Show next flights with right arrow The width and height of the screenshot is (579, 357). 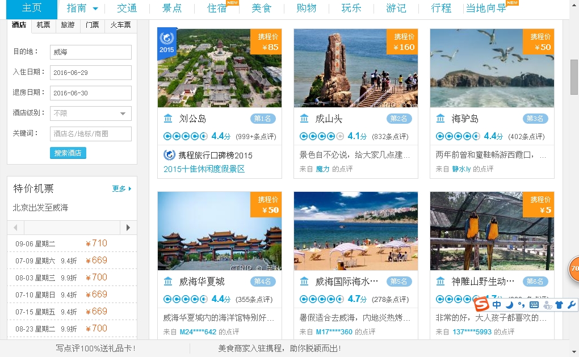[128, 228]
